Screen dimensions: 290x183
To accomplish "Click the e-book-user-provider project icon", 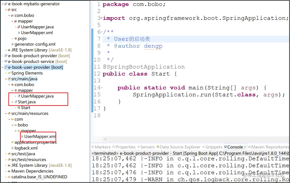I will [x=6, y=67].
